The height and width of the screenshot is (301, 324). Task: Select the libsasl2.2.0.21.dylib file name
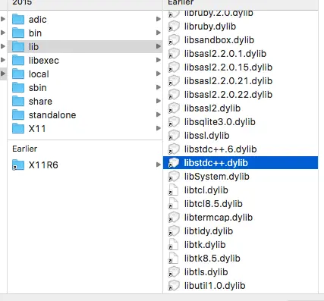click(x=228, y=81)
